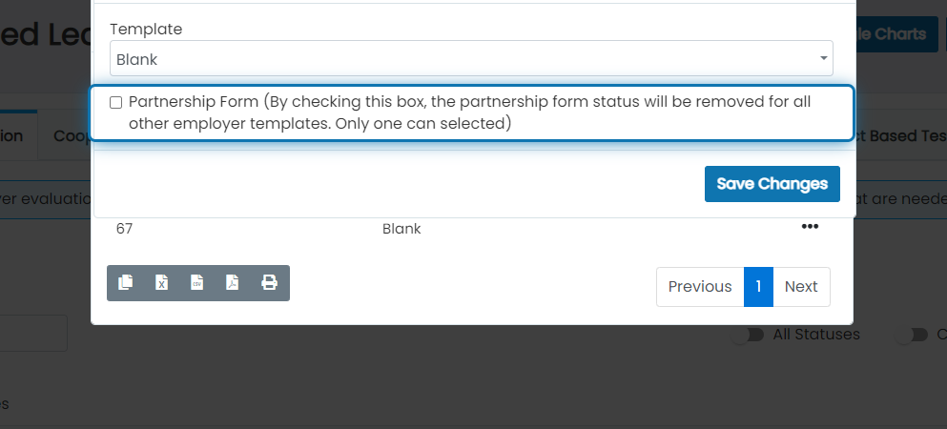The image size is (947, 429).
Task: Print the table with the printer icon
Action: 269,282
